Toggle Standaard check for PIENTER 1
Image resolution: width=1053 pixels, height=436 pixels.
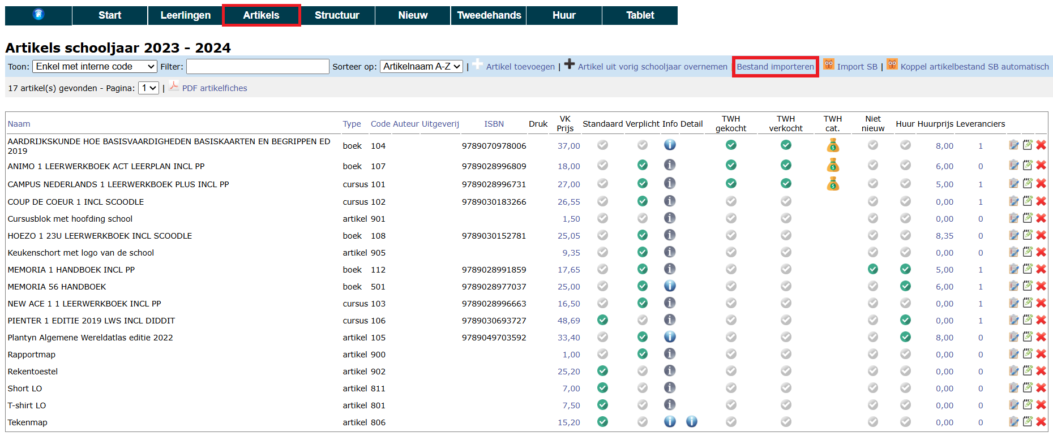(x=603, y=320)
